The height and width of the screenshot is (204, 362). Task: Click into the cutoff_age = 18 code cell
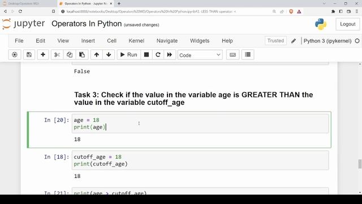point(200,160)
